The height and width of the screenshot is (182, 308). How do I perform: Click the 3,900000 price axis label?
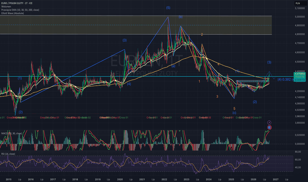[x=300, y=123]
